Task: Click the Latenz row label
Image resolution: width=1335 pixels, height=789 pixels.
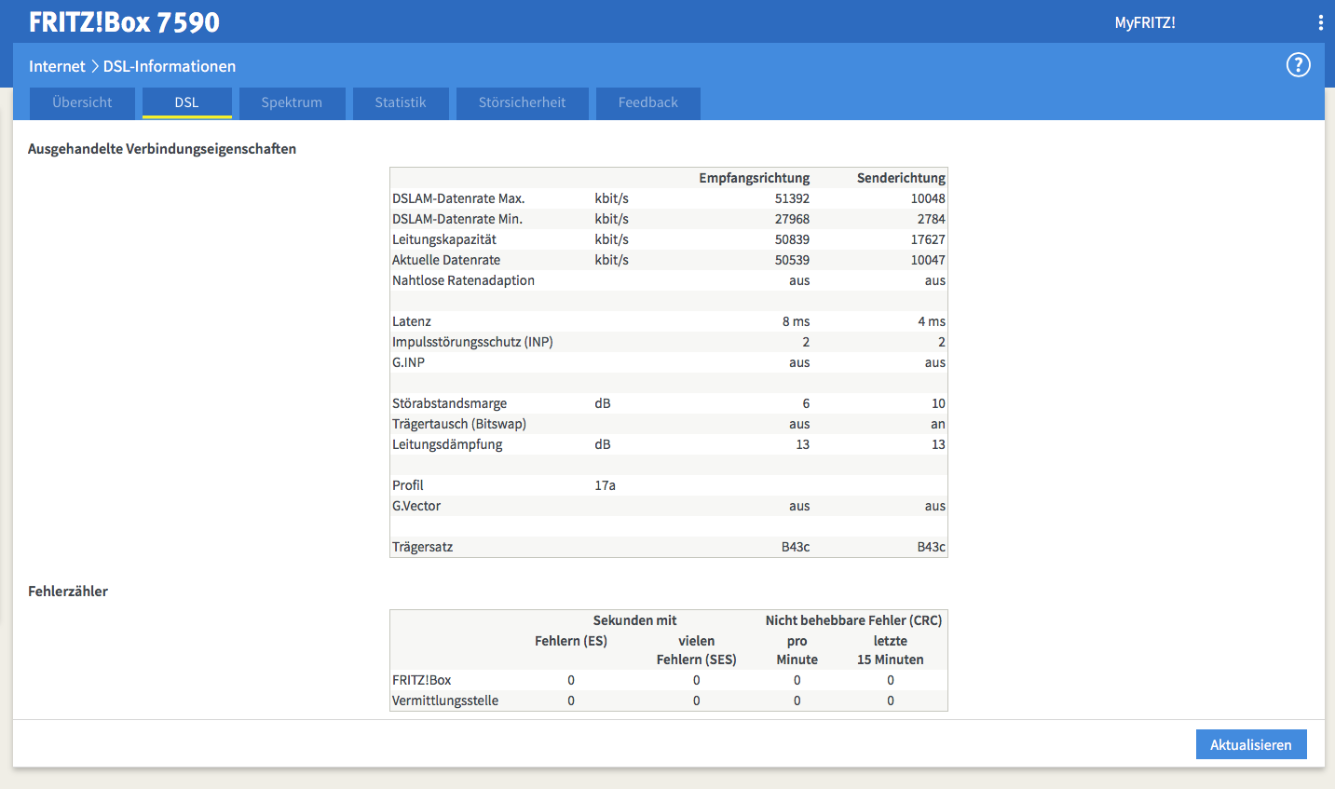Action: [x=412, y=321]
